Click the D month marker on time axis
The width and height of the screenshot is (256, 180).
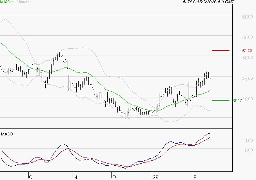click(114, 178)
